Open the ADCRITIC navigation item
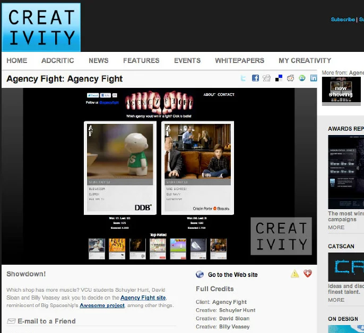This screenshot has width=364, height=333. coord(57,60)
